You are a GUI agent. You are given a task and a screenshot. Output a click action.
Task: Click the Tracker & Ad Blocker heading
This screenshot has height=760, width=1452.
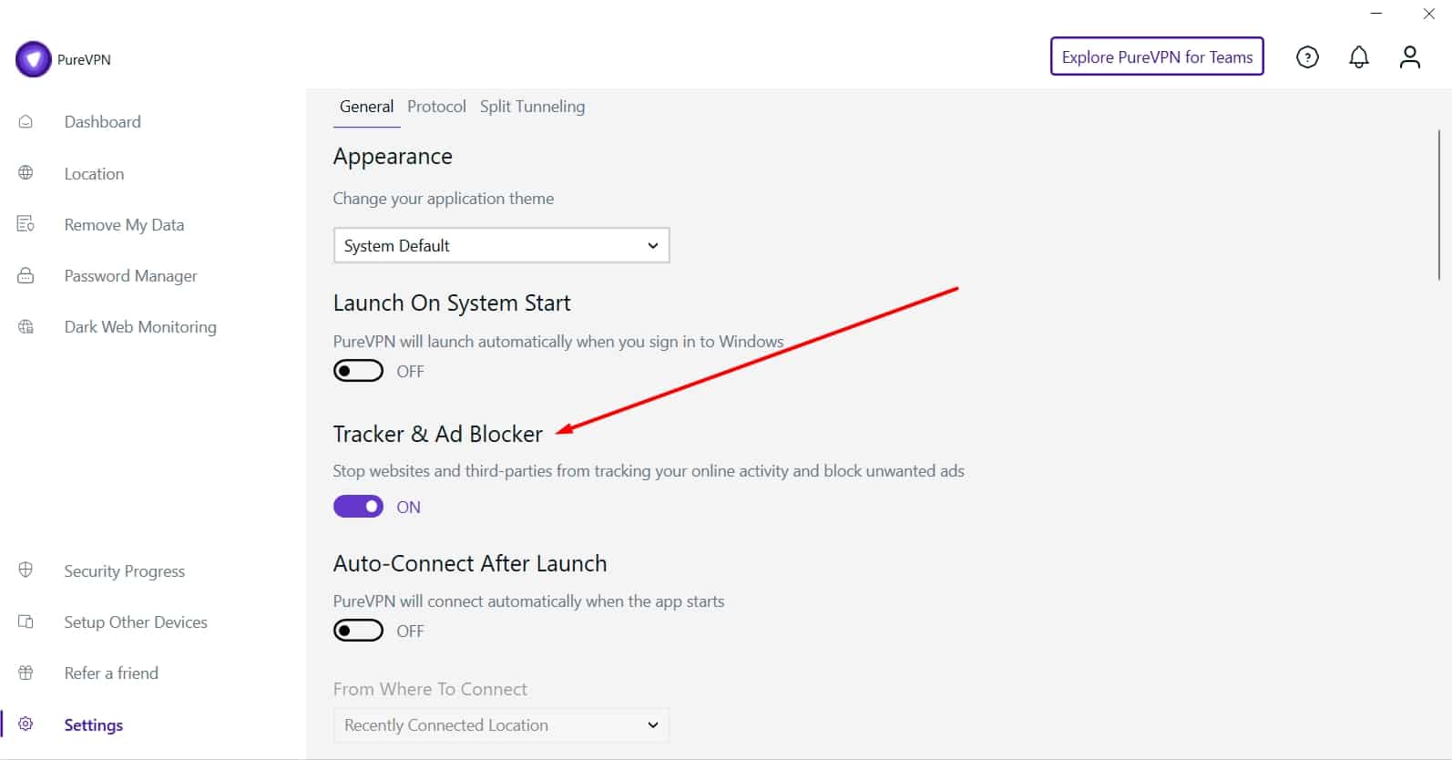[x=437, y=434]
